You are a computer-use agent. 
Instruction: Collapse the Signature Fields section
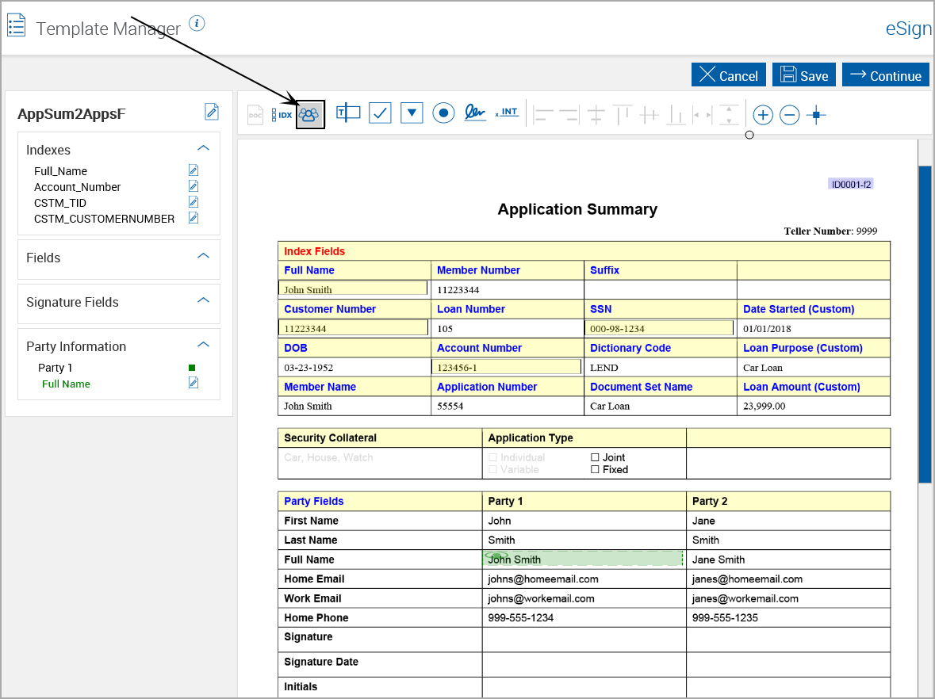[203, 300]
